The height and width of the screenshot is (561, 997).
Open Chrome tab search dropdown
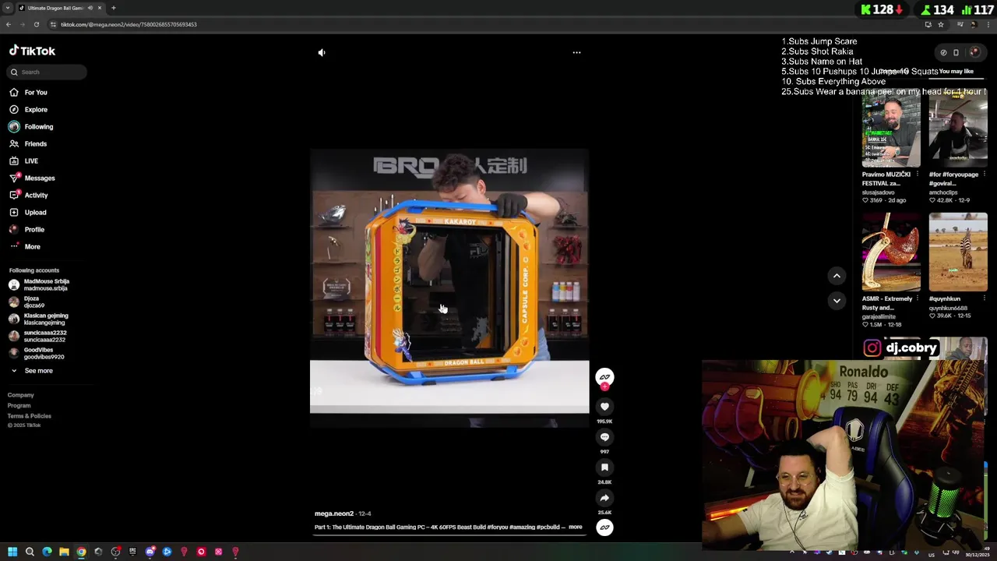point(8,8)
